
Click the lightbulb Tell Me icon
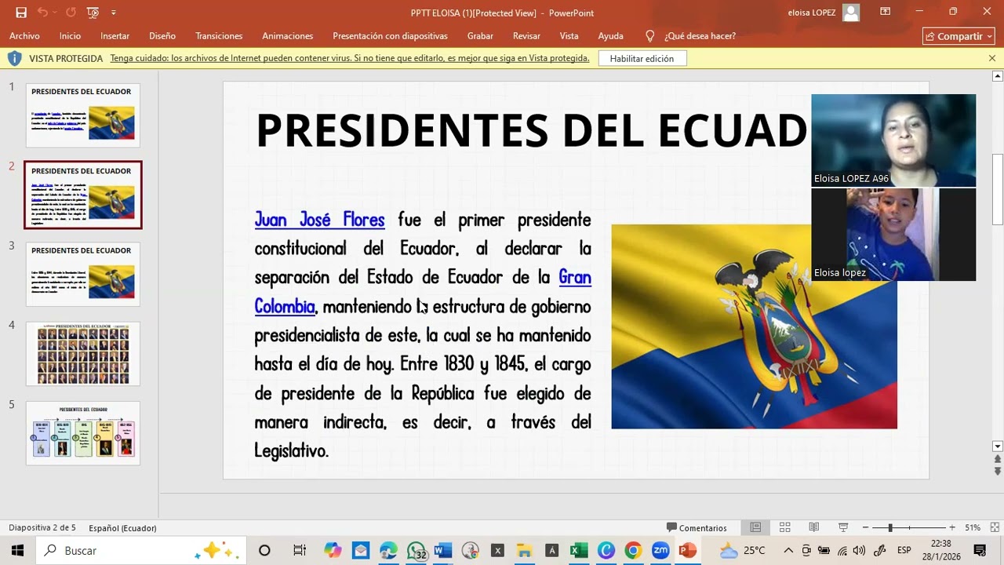[649, 36]
